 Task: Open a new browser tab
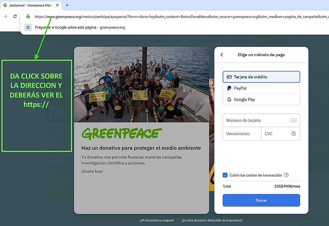67,5
